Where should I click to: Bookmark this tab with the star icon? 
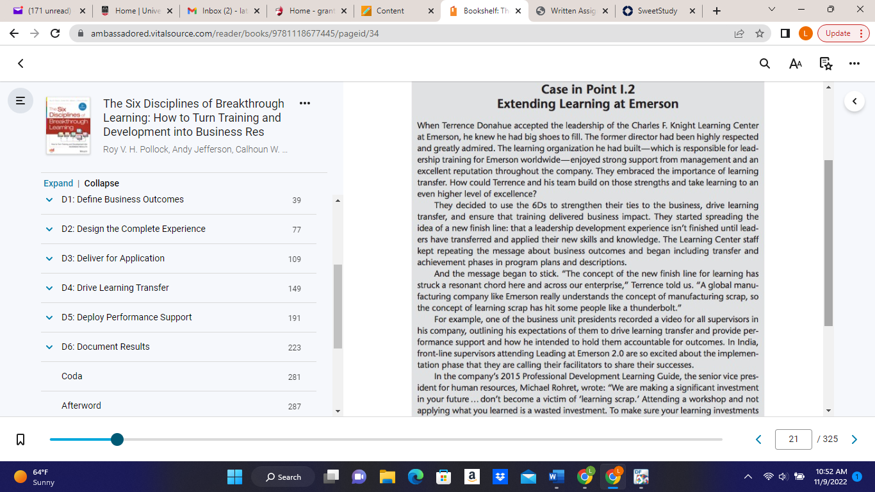coord(760,33)
